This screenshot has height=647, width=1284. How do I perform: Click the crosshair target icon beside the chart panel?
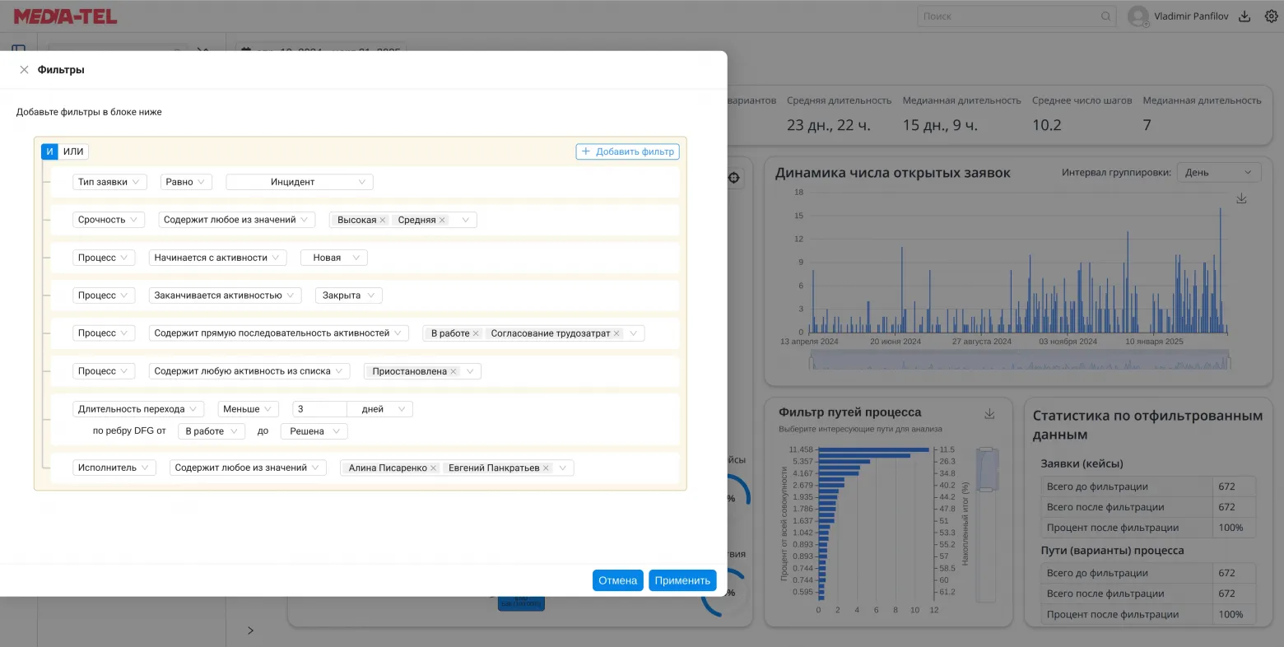tap(732, 177)
